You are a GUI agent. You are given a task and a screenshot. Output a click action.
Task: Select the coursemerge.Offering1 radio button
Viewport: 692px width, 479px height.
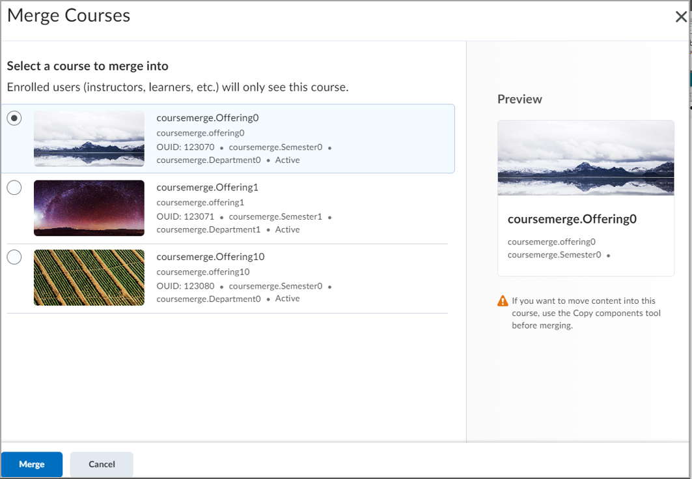(14, 187)
